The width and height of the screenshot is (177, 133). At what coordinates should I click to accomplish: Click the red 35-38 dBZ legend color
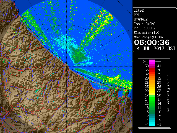click(152, 70)
